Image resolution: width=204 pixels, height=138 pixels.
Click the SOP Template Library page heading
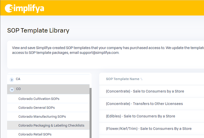click(38, 30)
